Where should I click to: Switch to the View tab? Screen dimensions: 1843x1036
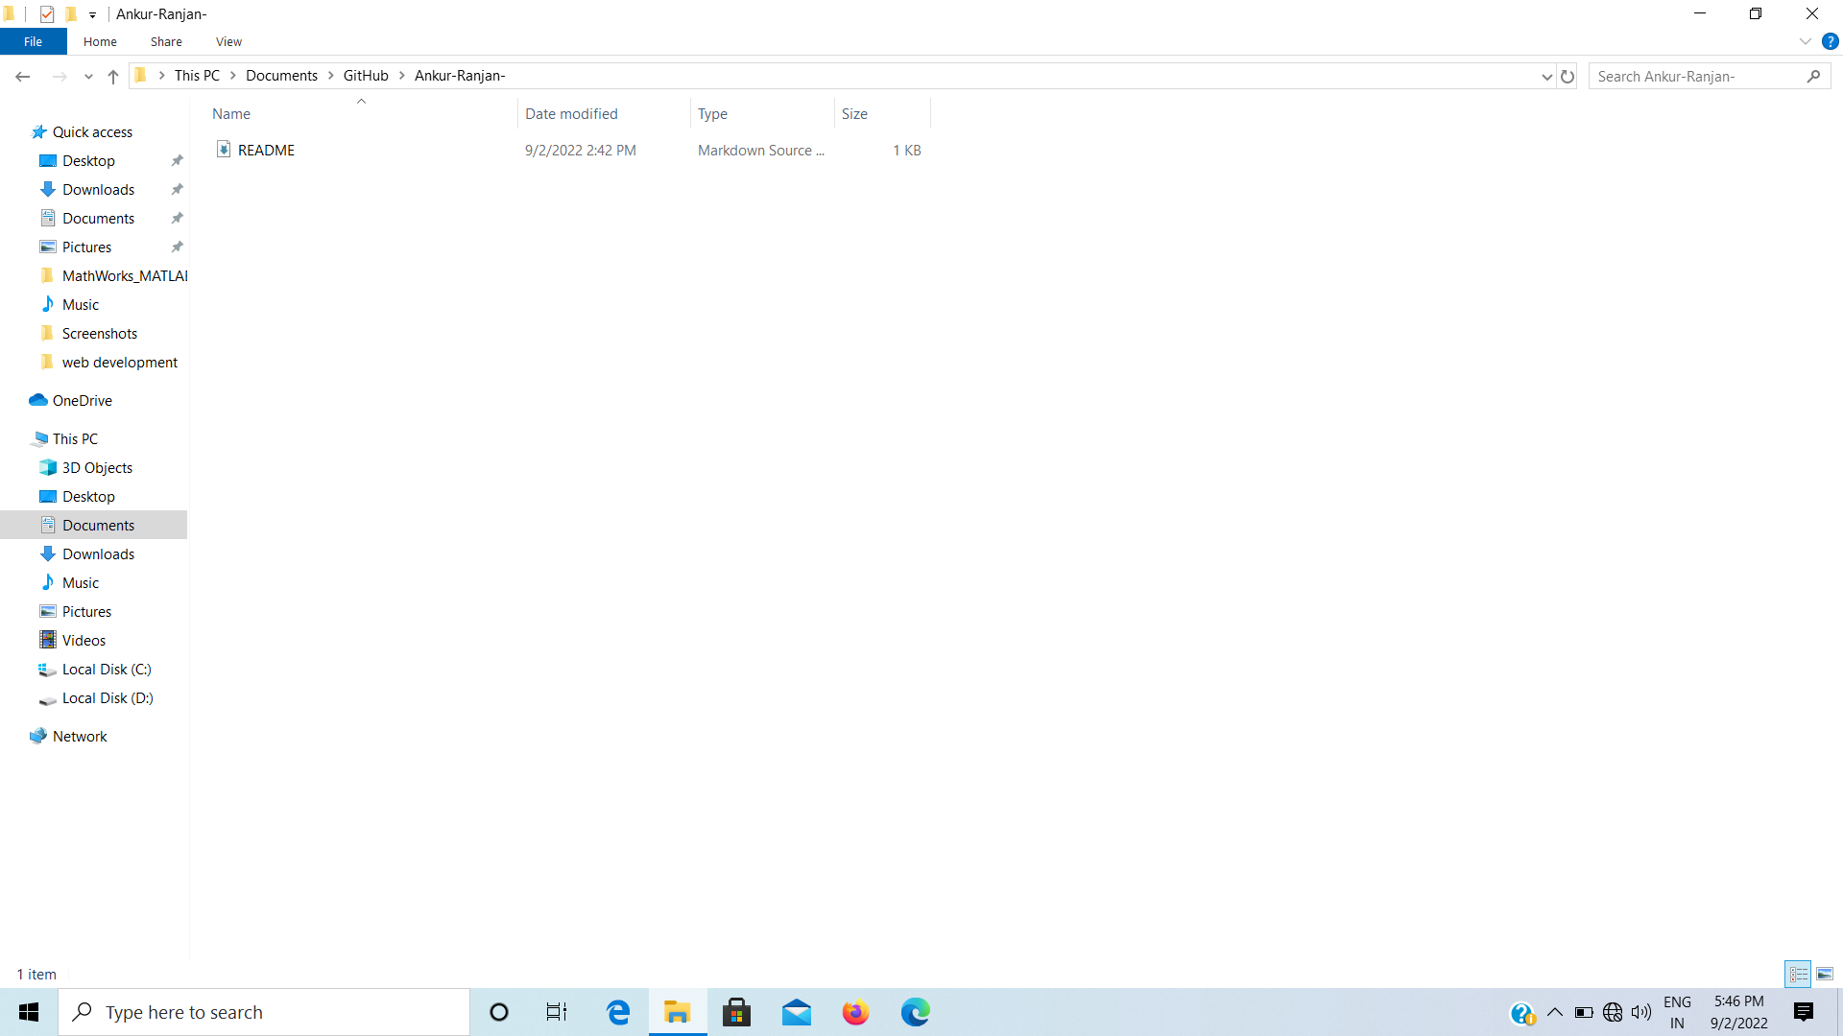(227, 41)
